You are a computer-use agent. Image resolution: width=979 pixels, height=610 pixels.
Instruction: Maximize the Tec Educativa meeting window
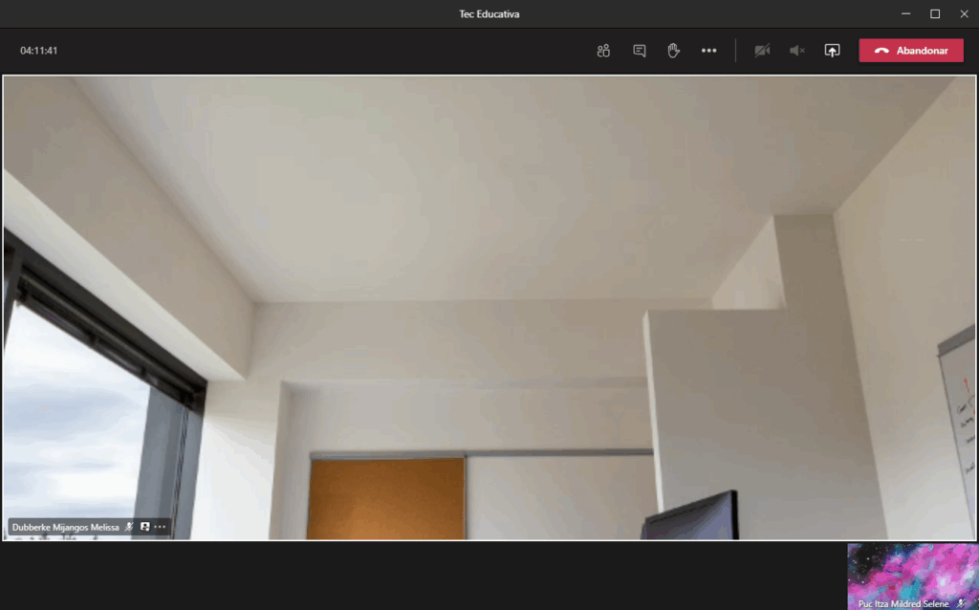tap(935, 13)
